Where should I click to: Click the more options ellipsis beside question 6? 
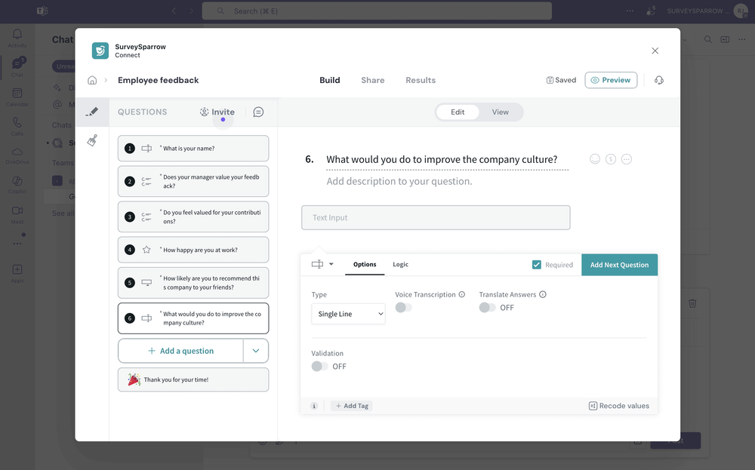(627, 158)
